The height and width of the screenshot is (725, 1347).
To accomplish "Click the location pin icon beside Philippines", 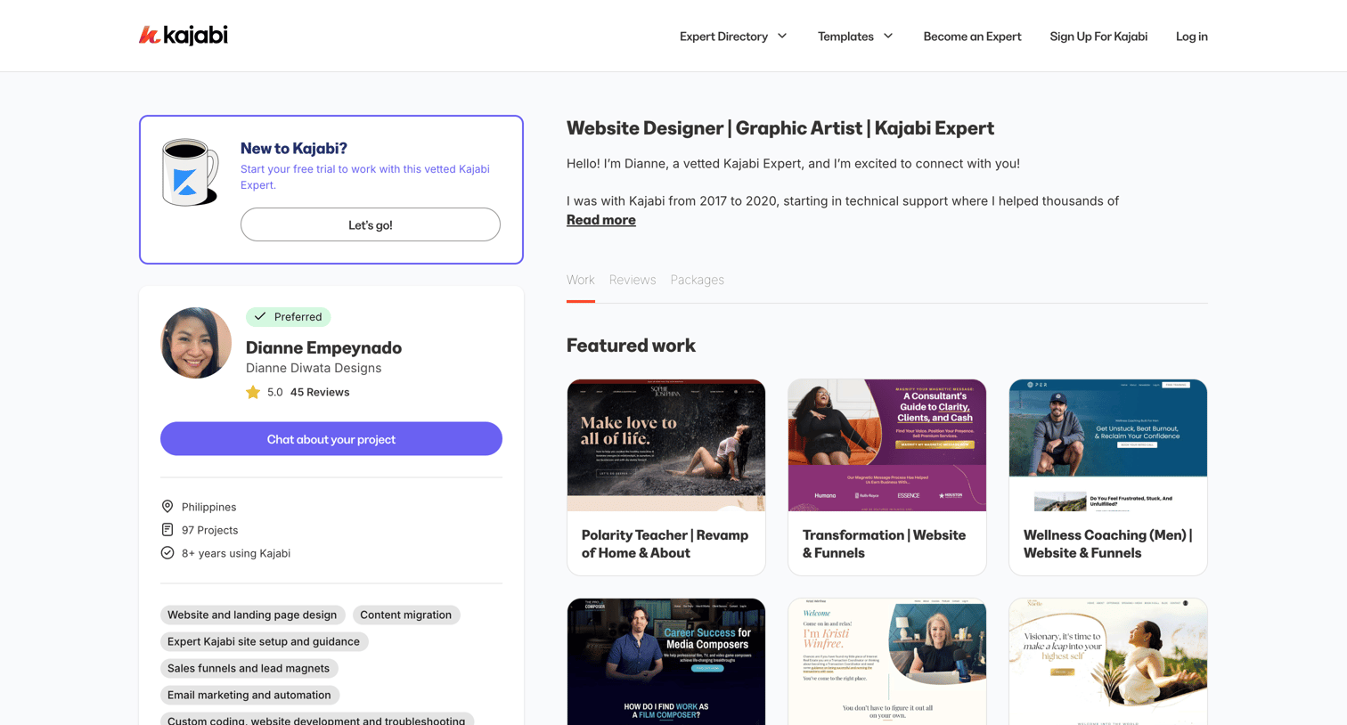I will 167,507.
